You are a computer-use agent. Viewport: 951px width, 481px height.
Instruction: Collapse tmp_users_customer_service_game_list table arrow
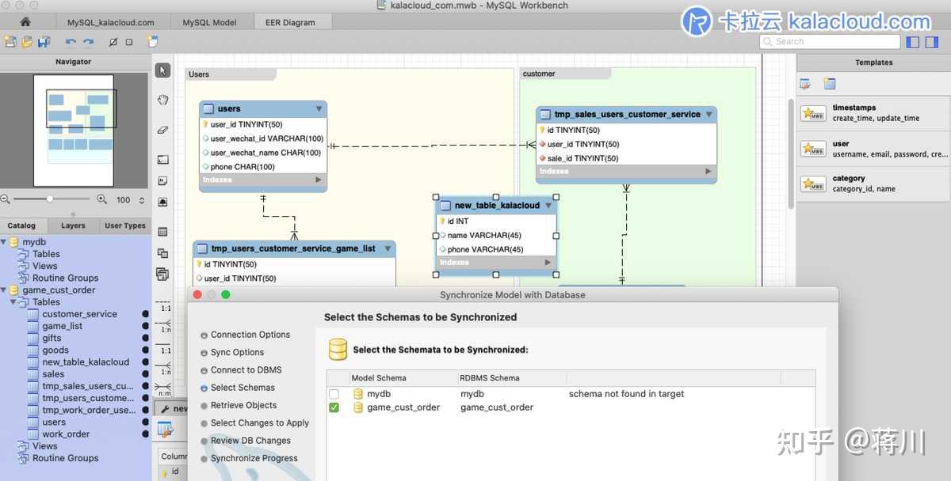click(x=388, y=248)
